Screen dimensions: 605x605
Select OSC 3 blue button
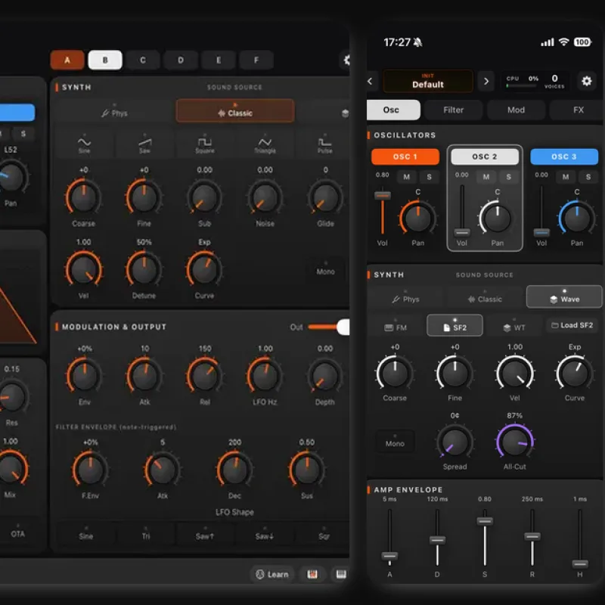point(564,157)
